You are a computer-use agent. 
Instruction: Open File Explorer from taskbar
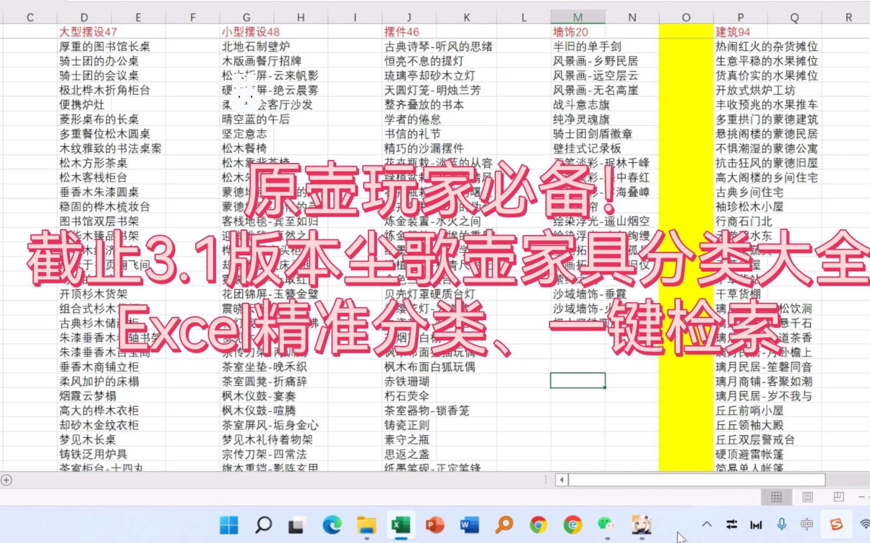[367, 525]
